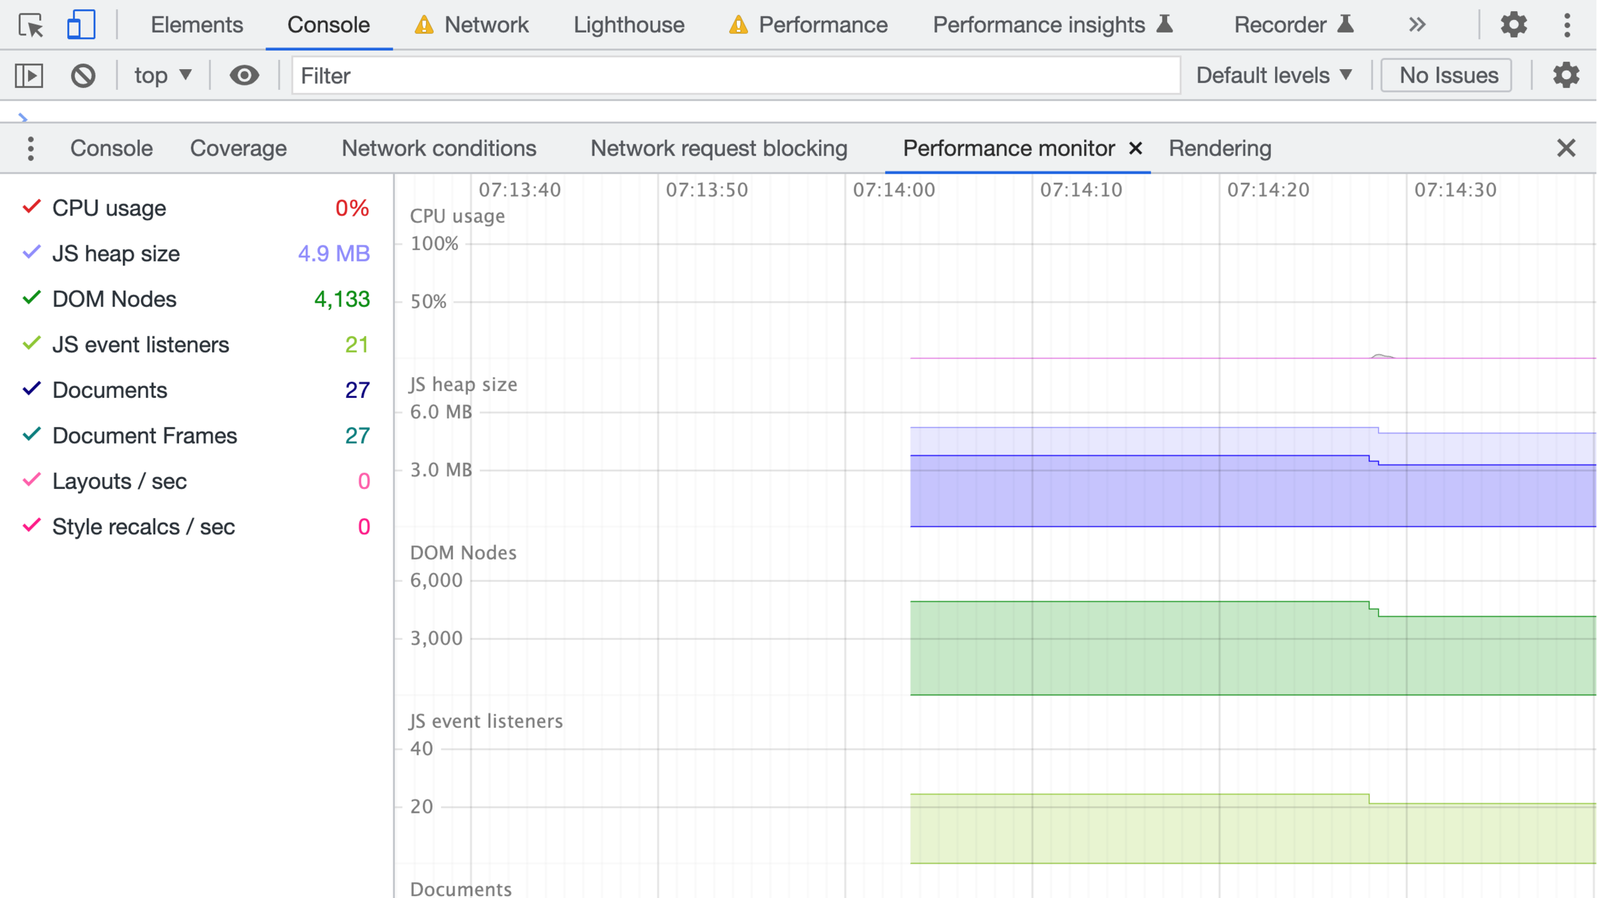Select the inspect element picker icon
1597x898 pixels.
click(x=31, y=25)
